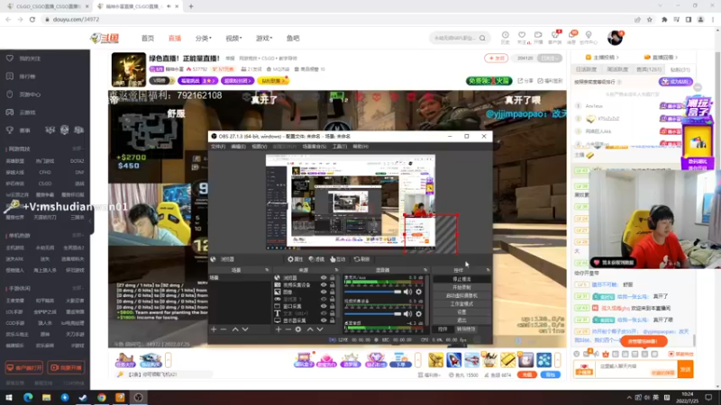Open 视频采集设备 mixer channel settings gear

[x=418, y=314]
